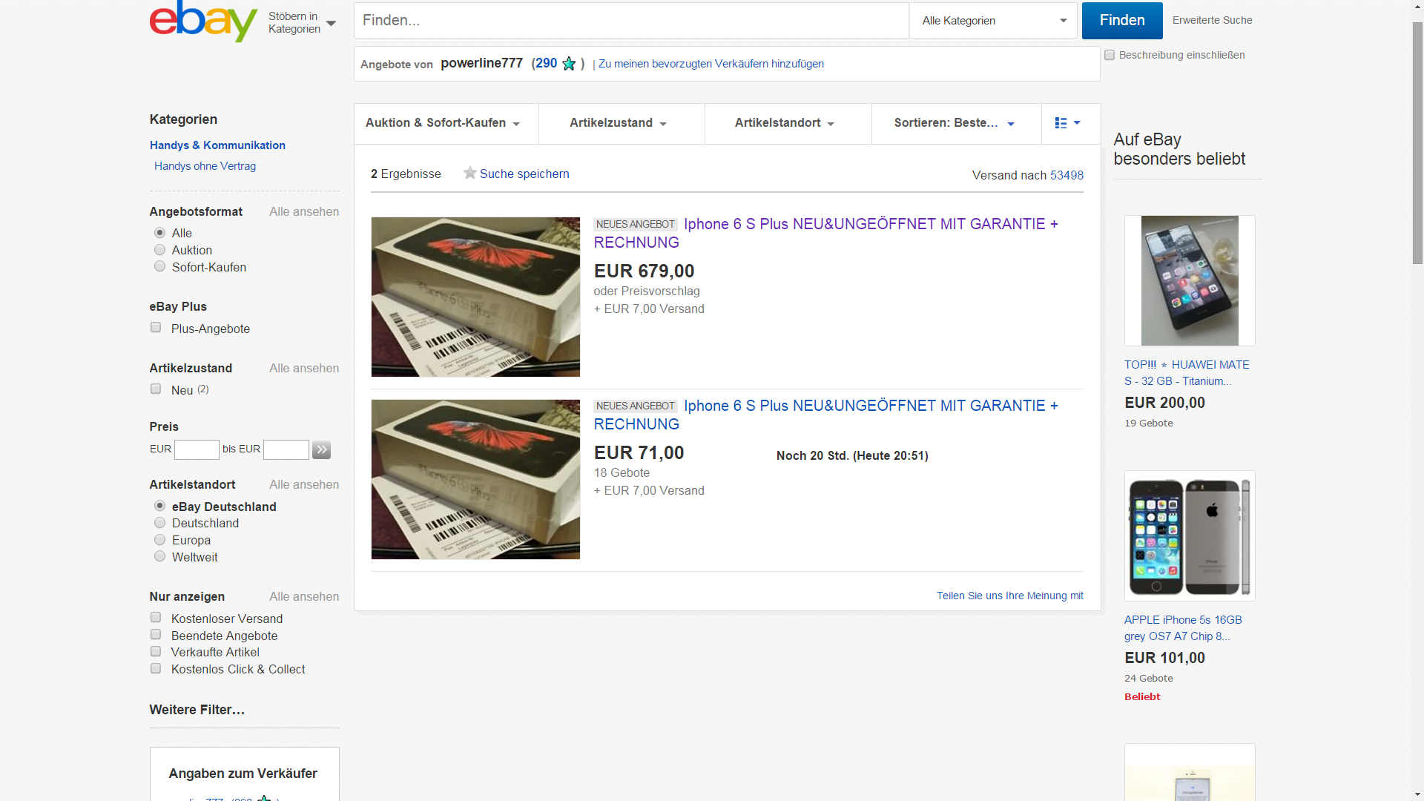Click Alle ansehen next to Artikelzustand

304,369
